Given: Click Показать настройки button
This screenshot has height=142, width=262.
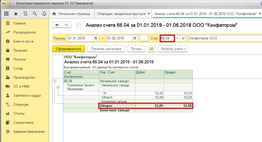Looking at the screenshot, I should (x=106, y=49).
